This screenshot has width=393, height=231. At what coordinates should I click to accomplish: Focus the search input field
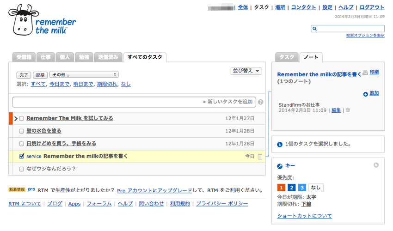click(348, 29)
